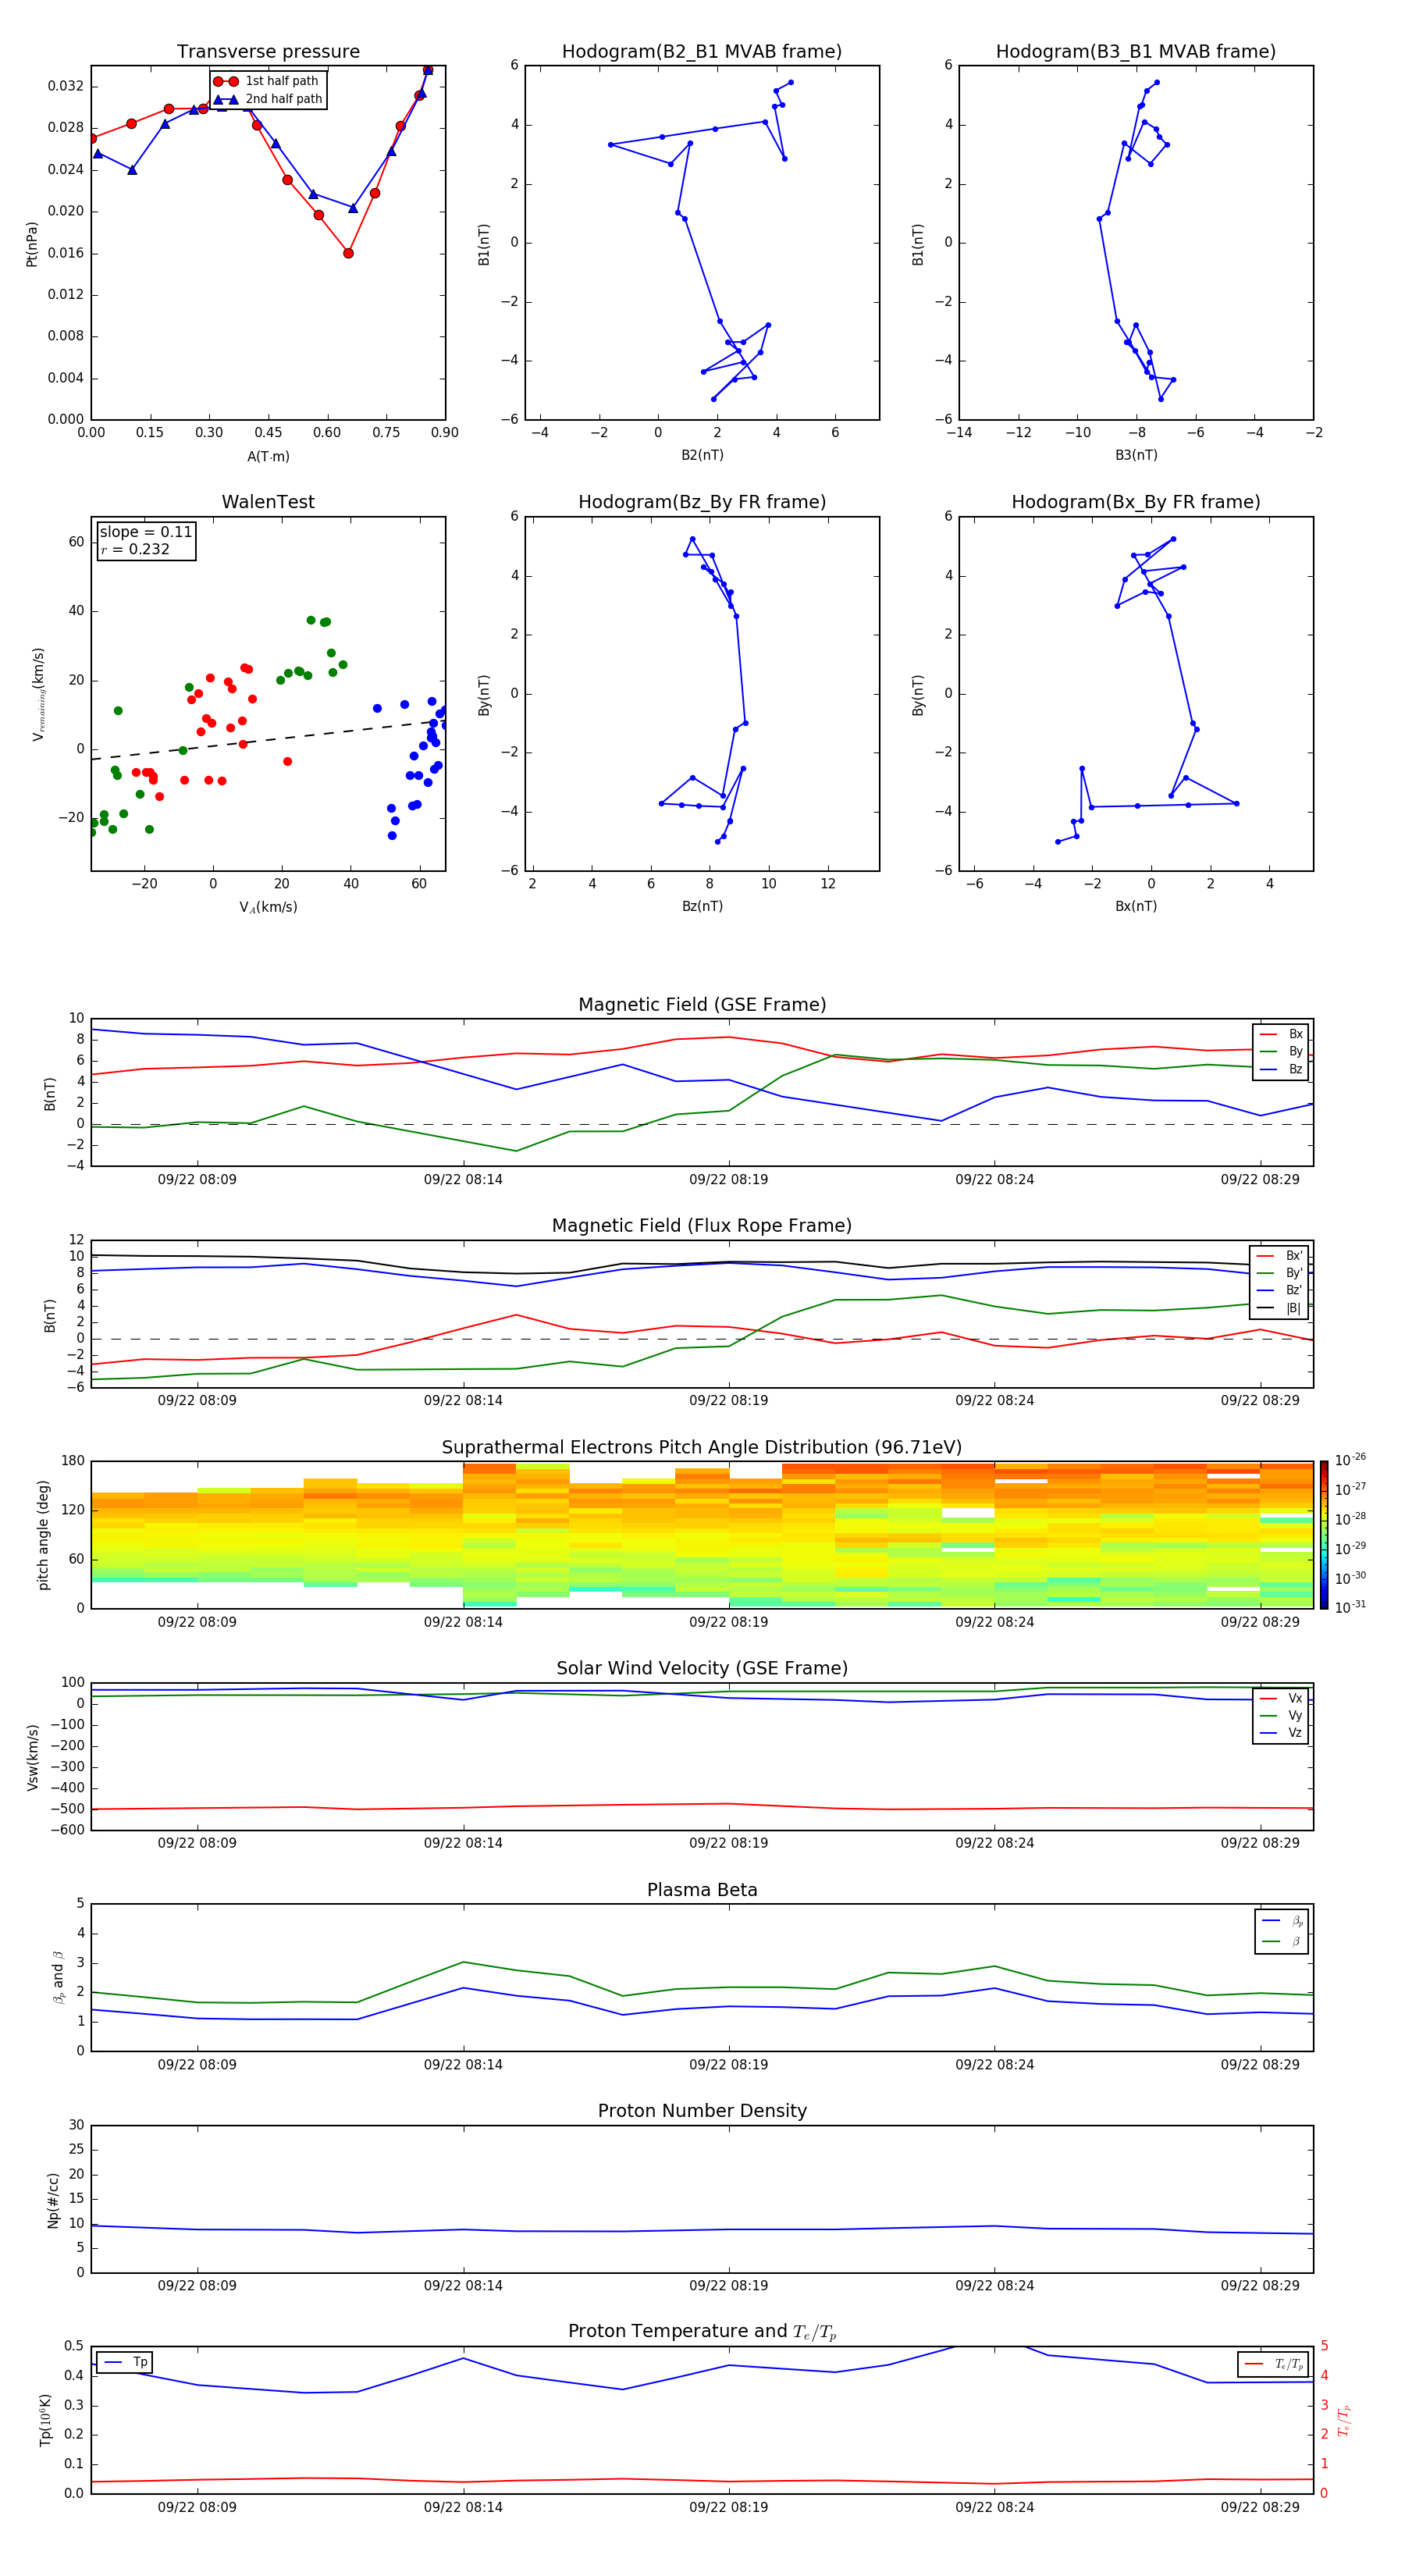Screen dimensions: 1405x2576
Task: Click the |B| entry in flux rope legend
Action: click(x=1279, y=1308)
